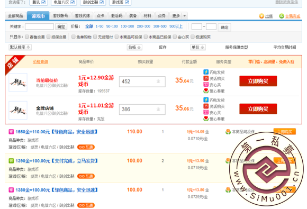Open the 装备 tab

133,16
